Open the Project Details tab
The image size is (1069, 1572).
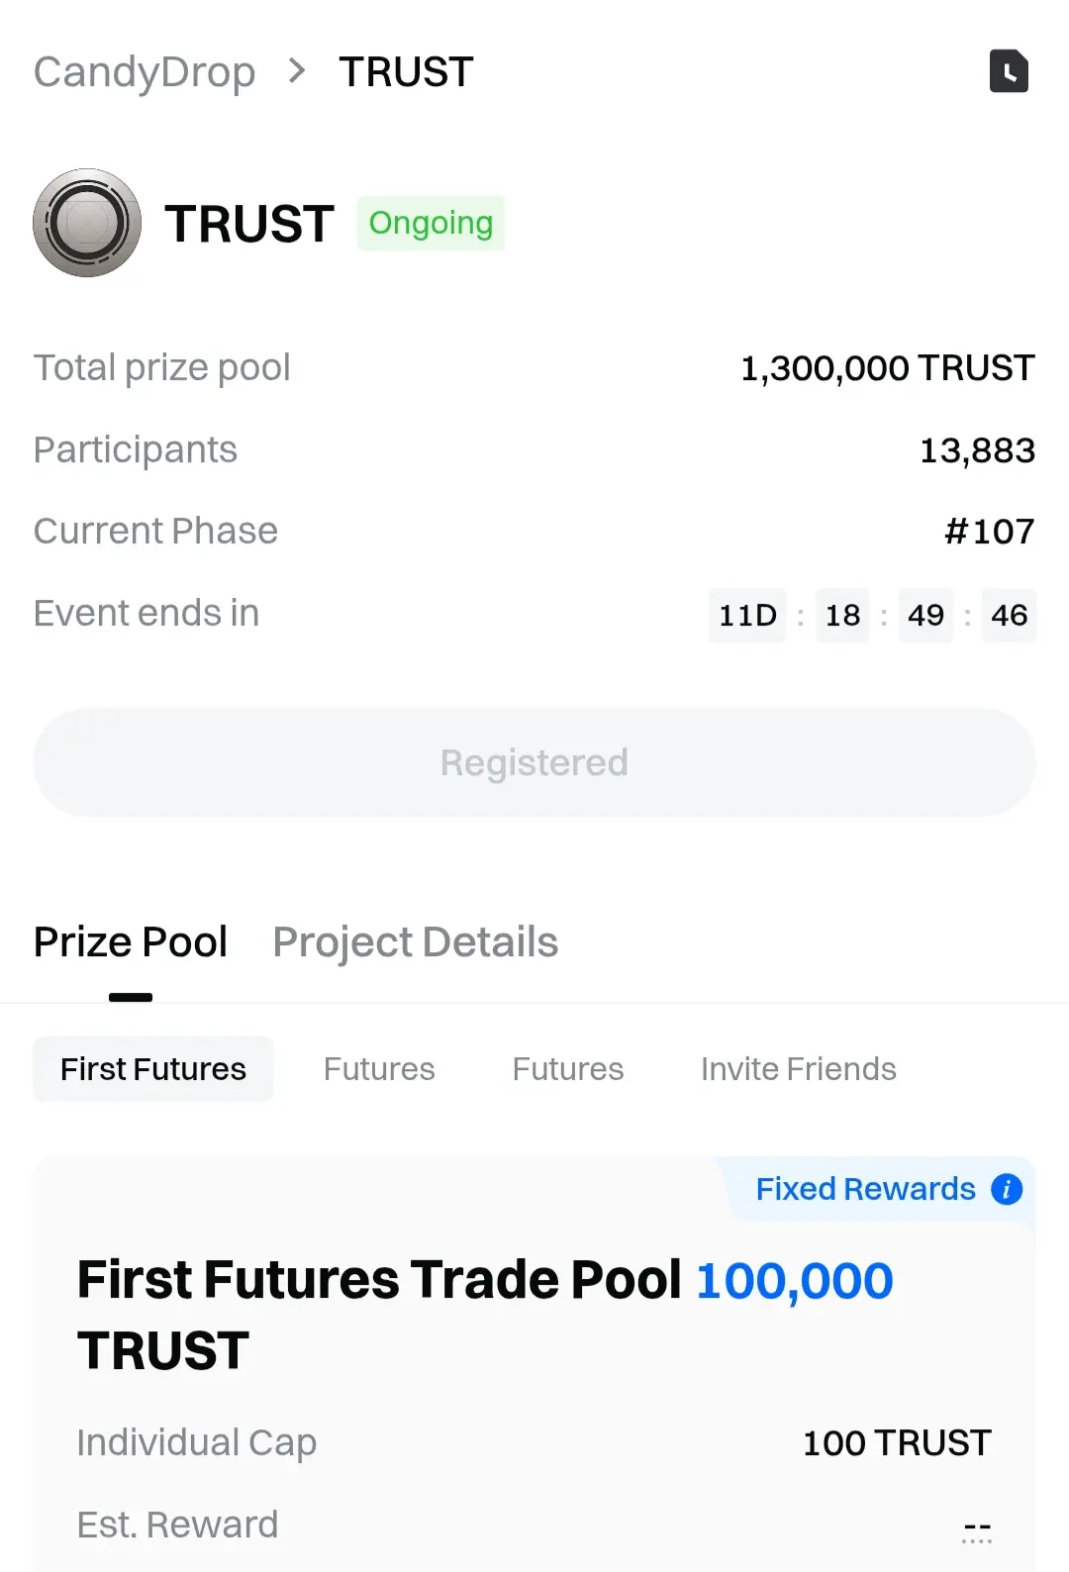pyautogui.click(x=415, y=942)
